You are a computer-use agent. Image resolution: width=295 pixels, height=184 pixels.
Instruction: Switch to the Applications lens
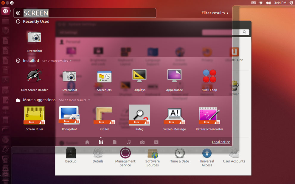pos(101,142)
